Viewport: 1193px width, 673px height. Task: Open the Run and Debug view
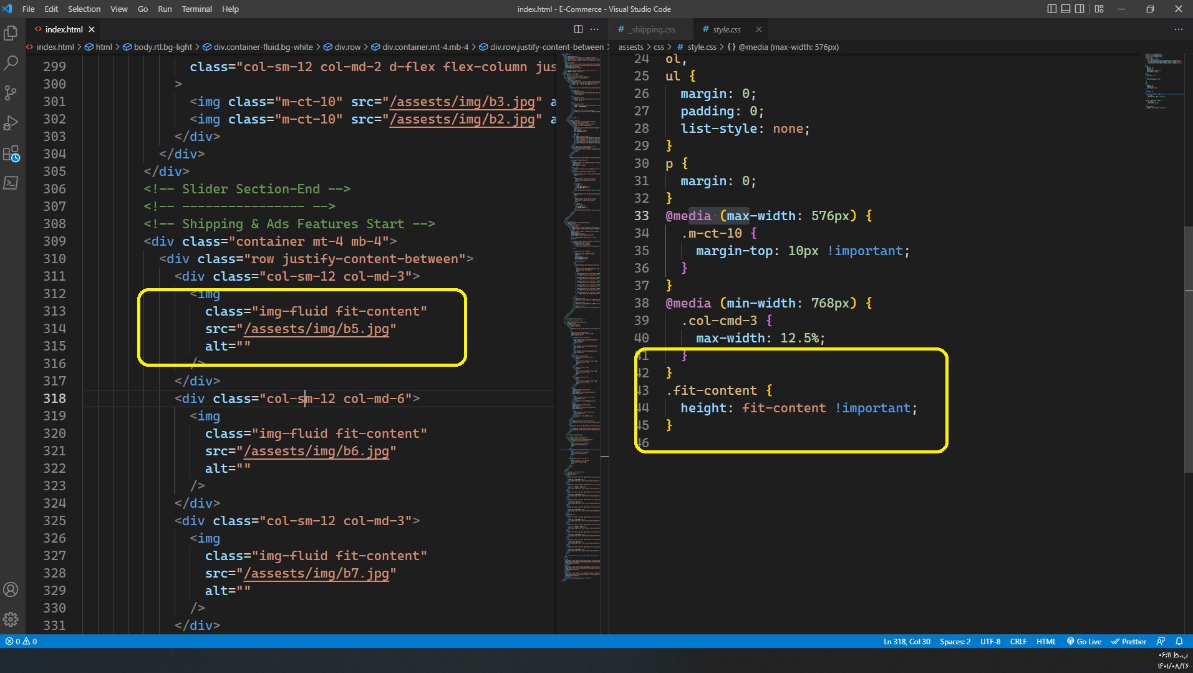point(11,123)
